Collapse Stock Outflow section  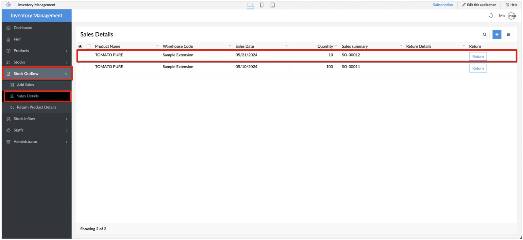point(37,73)
